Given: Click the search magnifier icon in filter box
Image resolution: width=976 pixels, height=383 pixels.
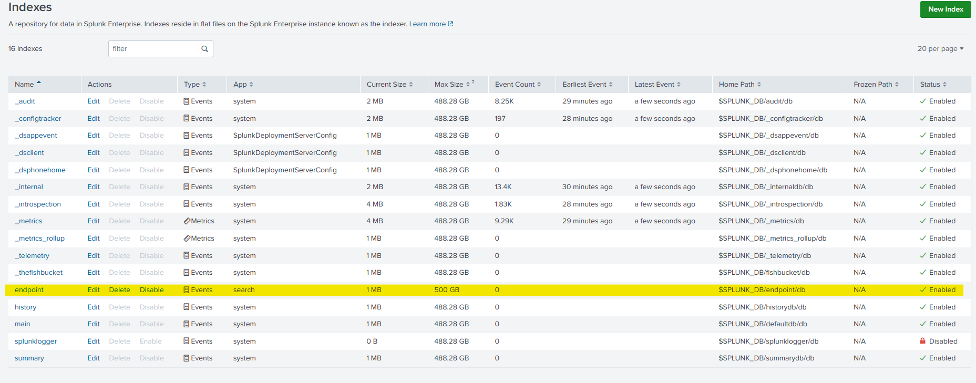Looking at the screenshot, I should (x=204, y=49).
